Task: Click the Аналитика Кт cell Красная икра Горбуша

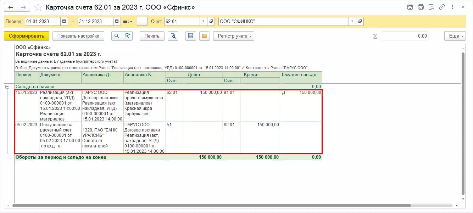Action: [x=145, y=106]
